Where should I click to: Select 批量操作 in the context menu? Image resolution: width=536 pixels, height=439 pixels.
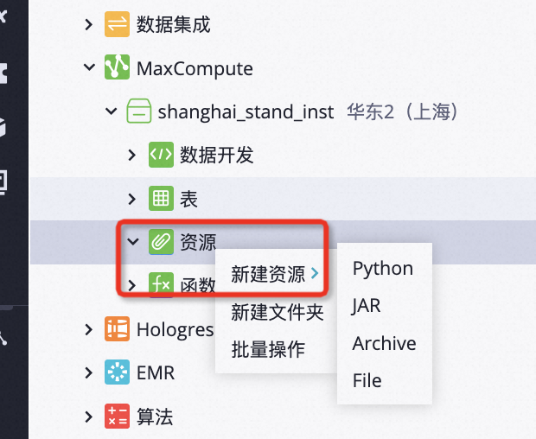point(268,349)
